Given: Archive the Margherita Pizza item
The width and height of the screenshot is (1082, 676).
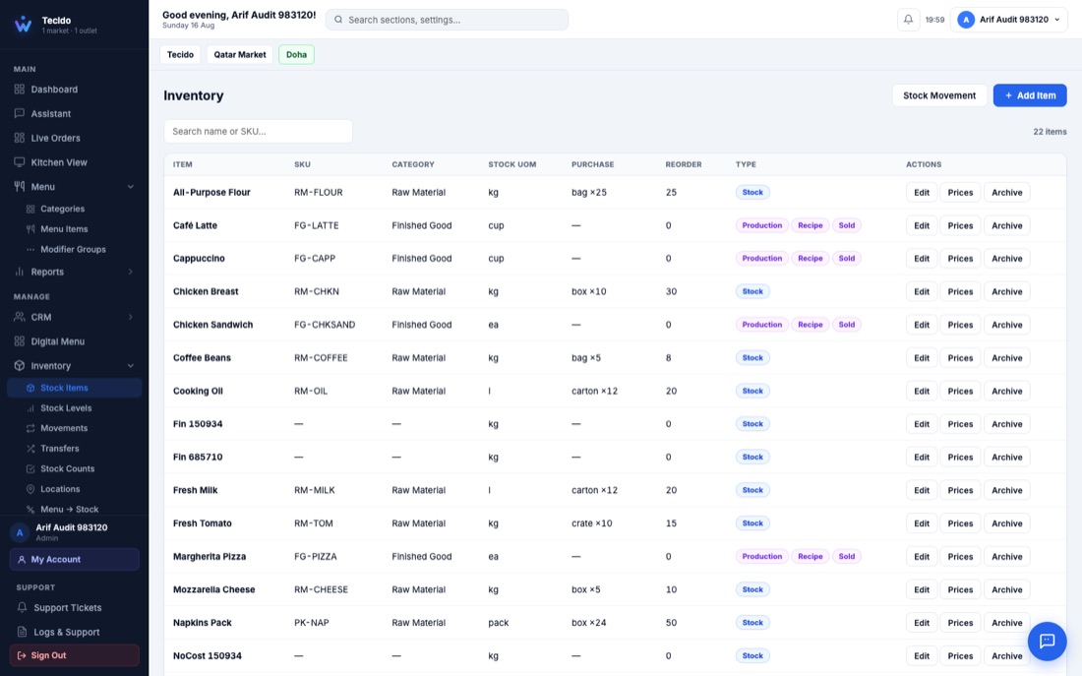Looking at the screenshot, I should pos(1007,557).
